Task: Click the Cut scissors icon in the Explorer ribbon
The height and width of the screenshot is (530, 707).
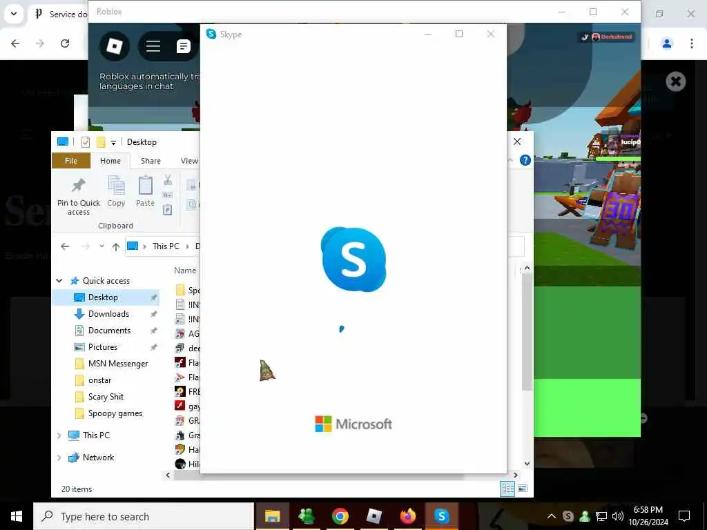Action: (x=168, y=180)
